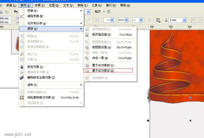Open the outline width .2 mm dropdown
Viewport: 204px width, 138px height.
click(x=185, y=20)
